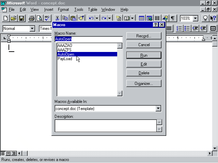Screen dimensions: 218x163
Task: Open the macro Organizer...
Action: 144,84
